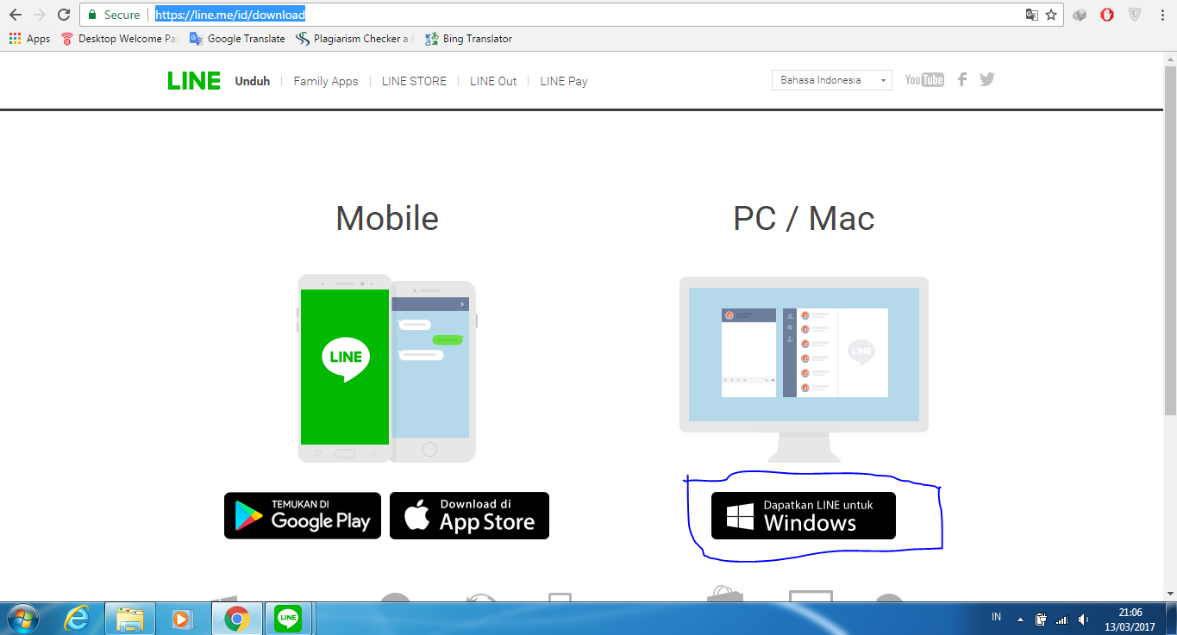This screenshot has width=1177, height=635.
Task: Click the browser back arrow
Action: pos(15,15)
